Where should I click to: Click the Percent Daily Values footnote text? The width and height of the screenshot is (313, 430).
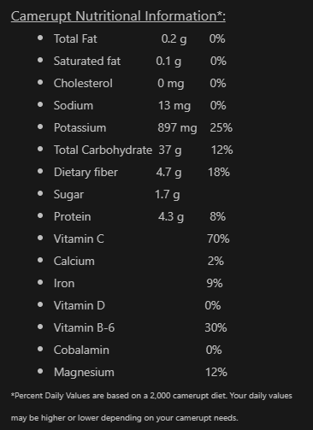(x=151, y=407)
